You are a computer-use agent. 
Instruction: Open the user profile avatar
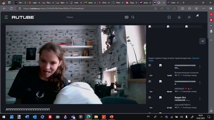[x=198, y=16]
